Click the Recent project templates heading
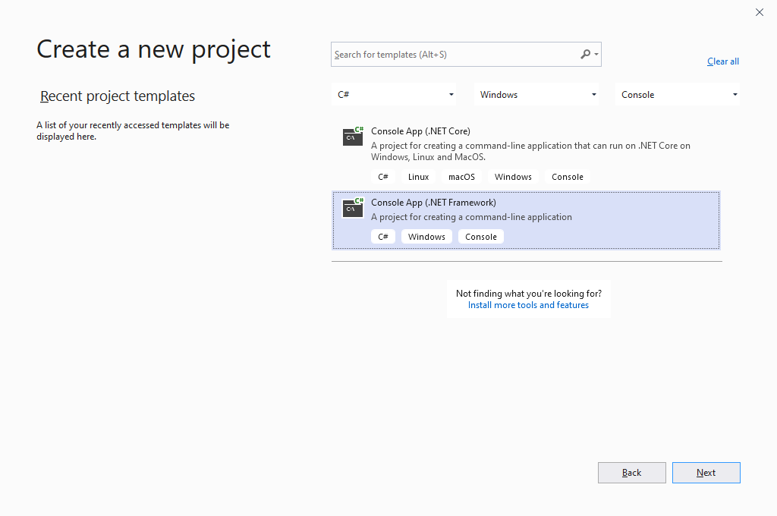Screen dimensions: 777x516 pyautogui.click(x=118, y=96)
